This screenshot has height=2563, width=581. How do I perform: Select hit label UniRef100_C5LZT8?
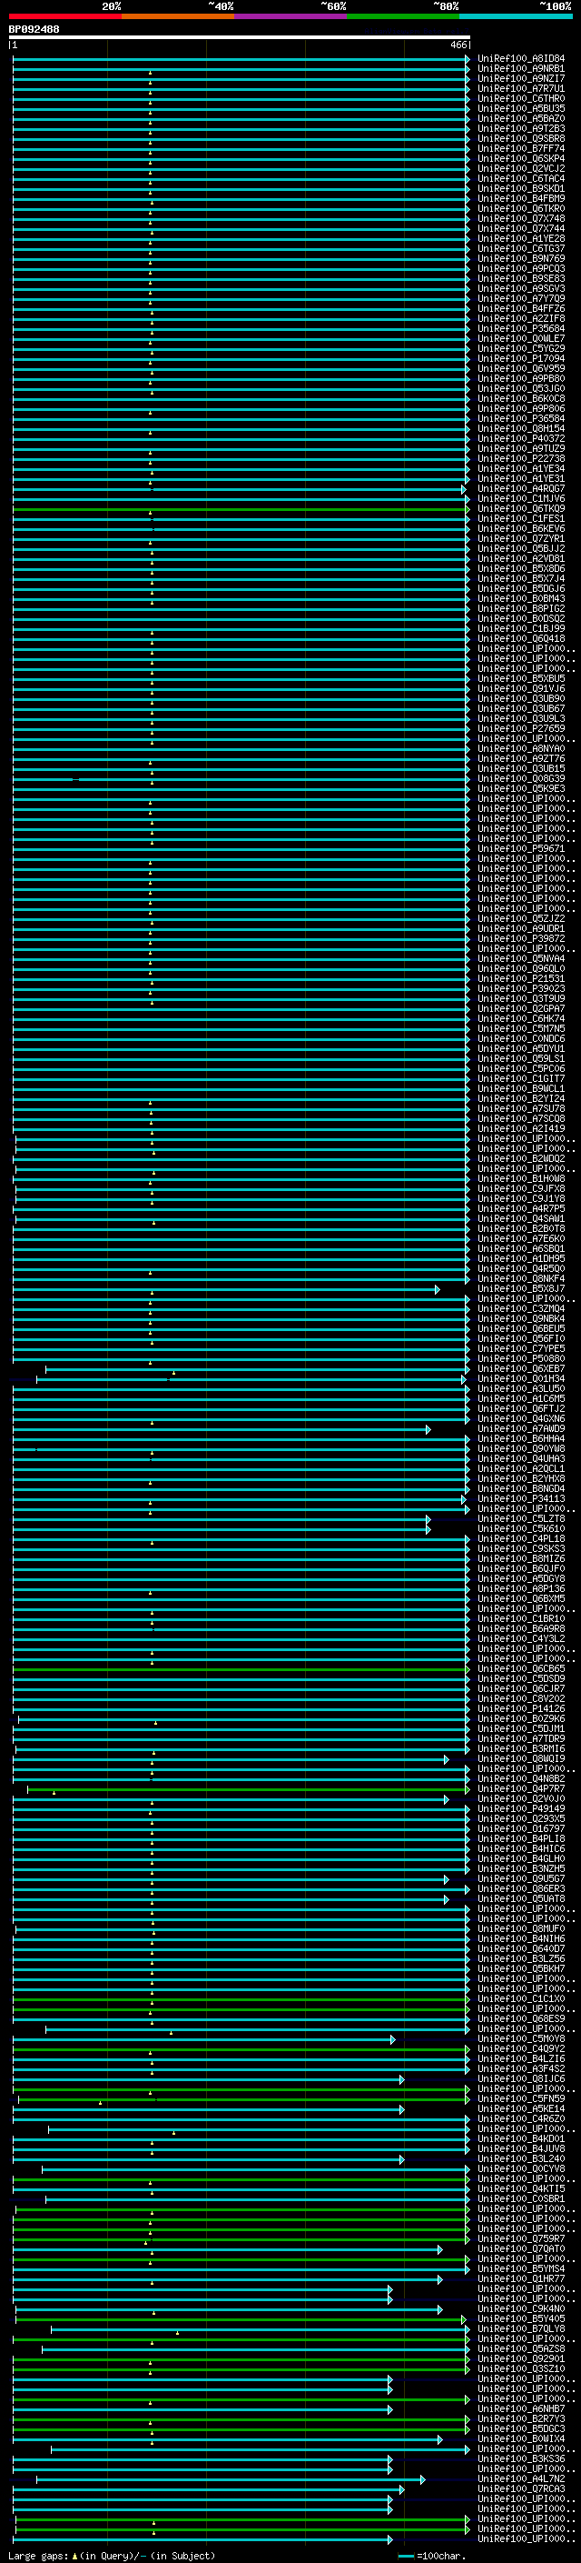tap(521, 1518)
